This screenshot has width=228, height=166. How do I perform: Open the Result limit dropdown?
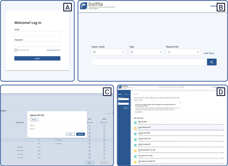click(184, 52)
